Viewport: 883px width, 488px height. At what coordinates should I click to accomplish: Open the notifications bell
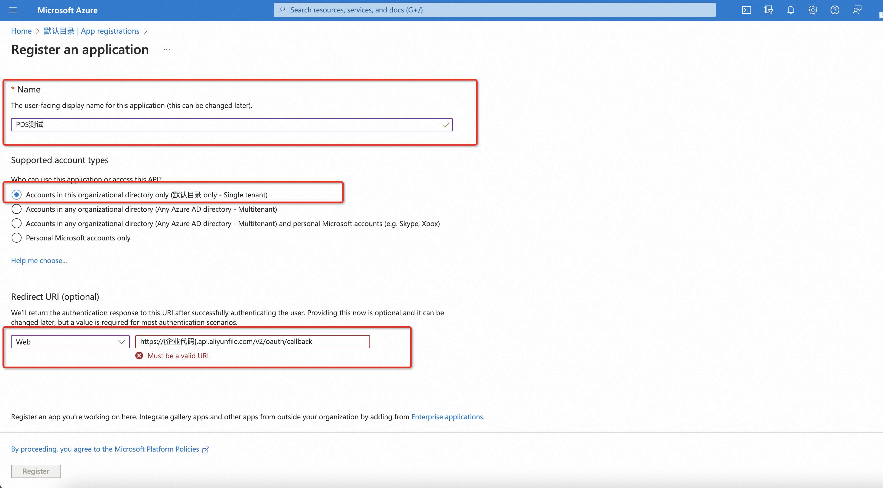click(x=791, y=10)
